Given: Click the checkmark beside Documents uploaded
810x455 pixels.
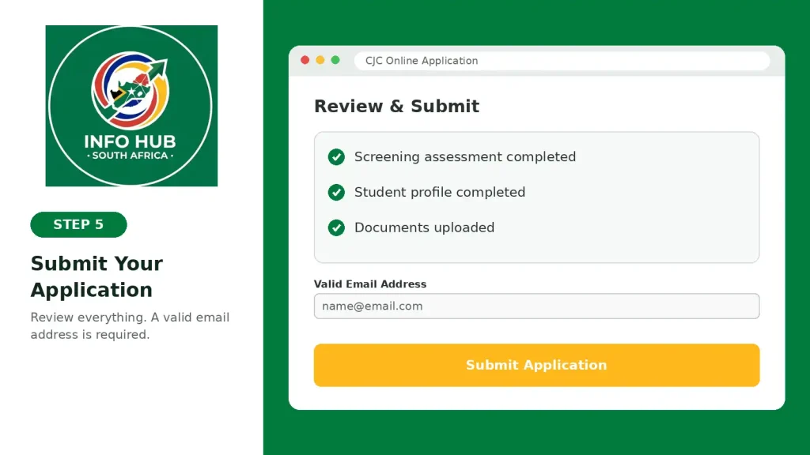Looking at the screenshot, I should click(x=336, y=227).
